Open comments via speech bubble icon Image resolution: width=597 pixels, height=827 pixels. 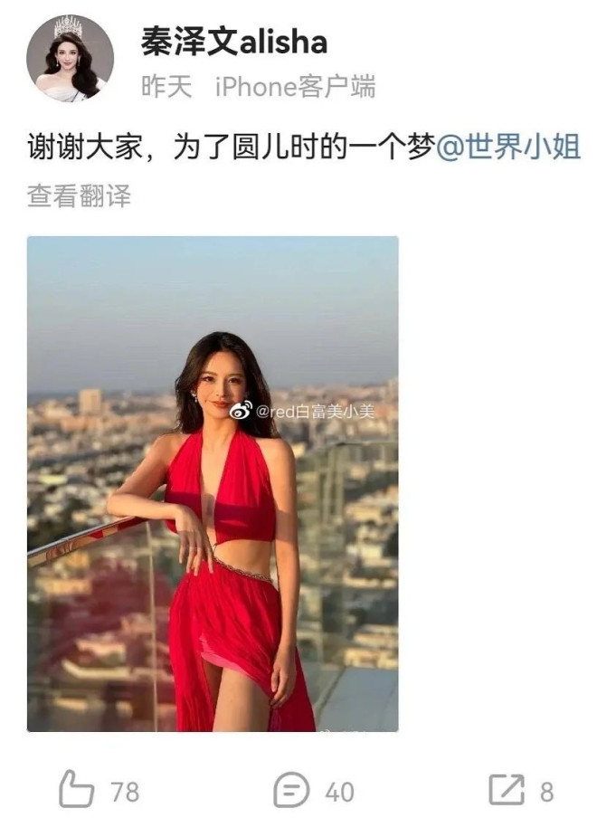click(x=291, y=790)
